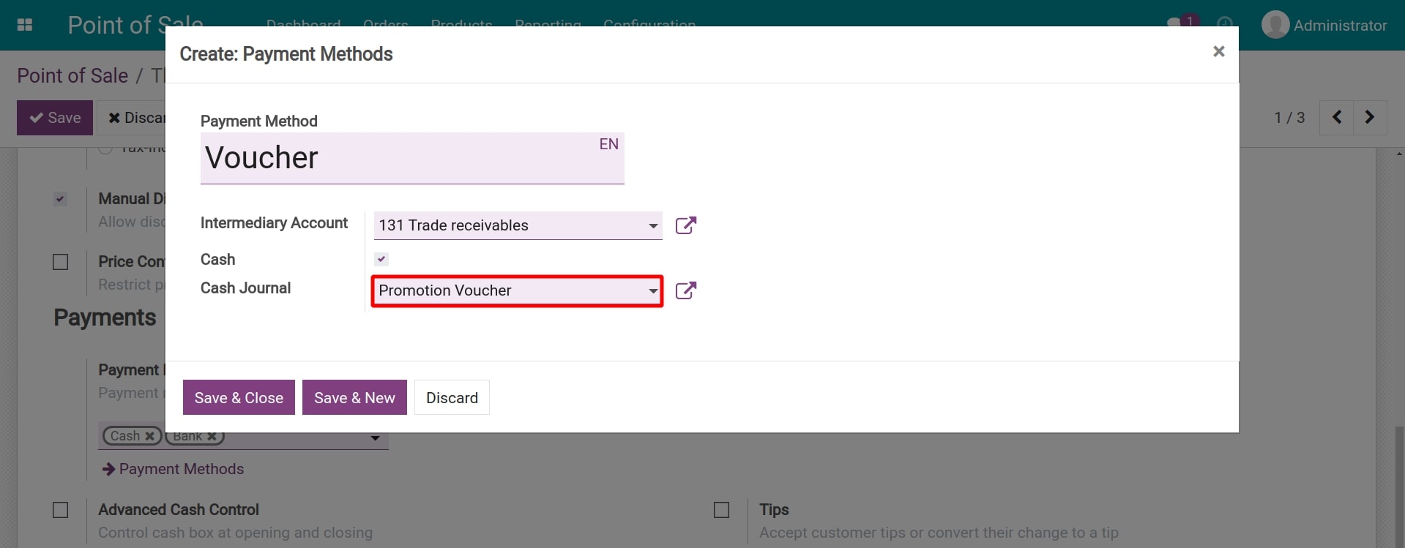This screenshot has height=548, width=1405.
Task: Expand the Cash Journal dropdown
Action: coord(652,291)
